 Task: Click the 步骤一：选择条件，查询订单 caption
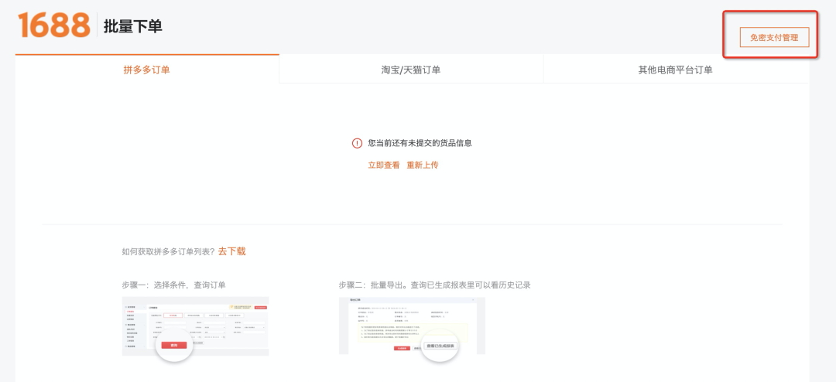coord(174,285)
